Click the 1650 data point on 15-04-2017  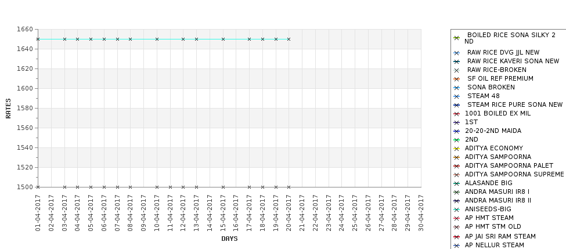point(223,39)
